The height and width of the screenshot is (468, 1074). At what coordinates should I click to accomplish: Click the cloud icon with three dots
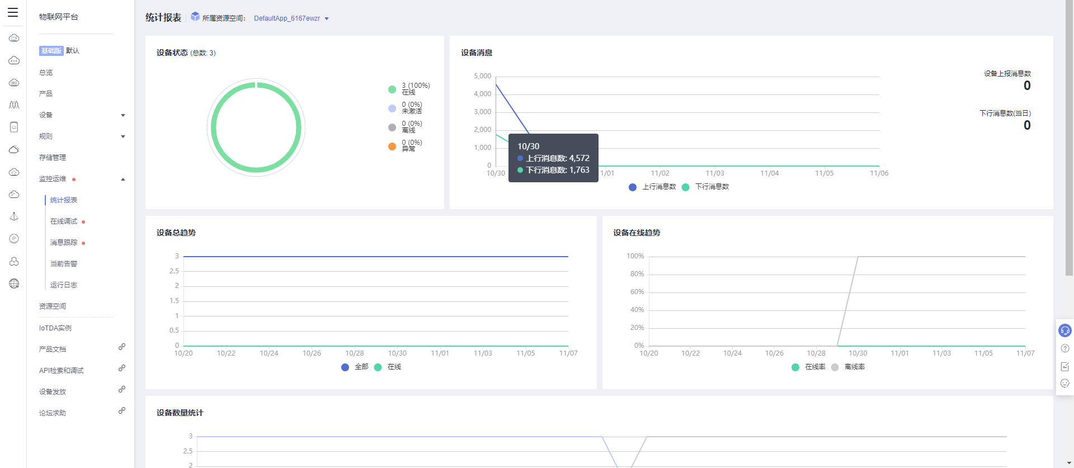(x=14, y=60)
